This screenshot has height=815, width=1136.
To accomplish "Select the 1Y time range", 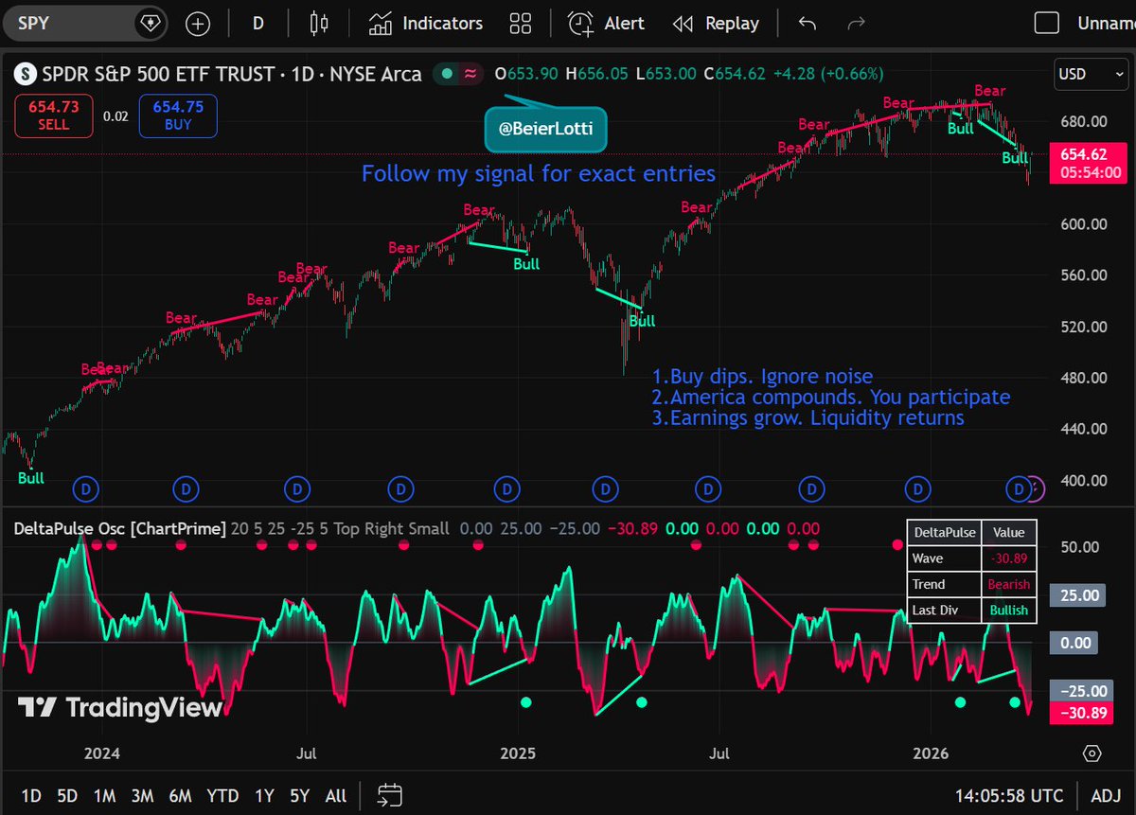I will pos(265,796).
